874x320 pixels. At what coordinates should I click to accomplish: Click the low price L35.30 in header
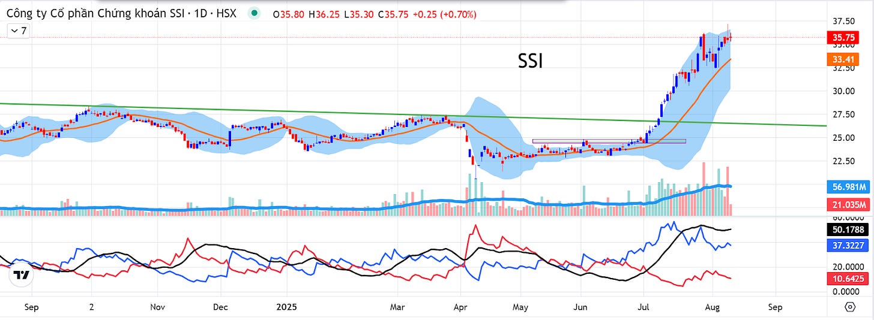point(358,14)
